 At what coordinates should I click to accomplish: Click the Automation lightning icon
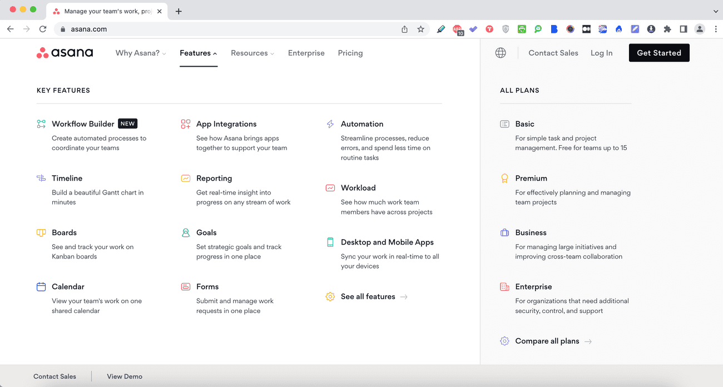pyautogui.click(x=330, y=124)
